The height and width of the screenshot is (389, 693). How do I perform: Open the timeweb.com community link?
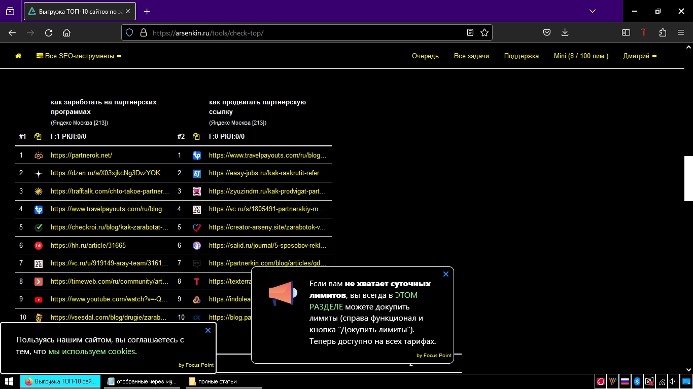click(110, 282)
